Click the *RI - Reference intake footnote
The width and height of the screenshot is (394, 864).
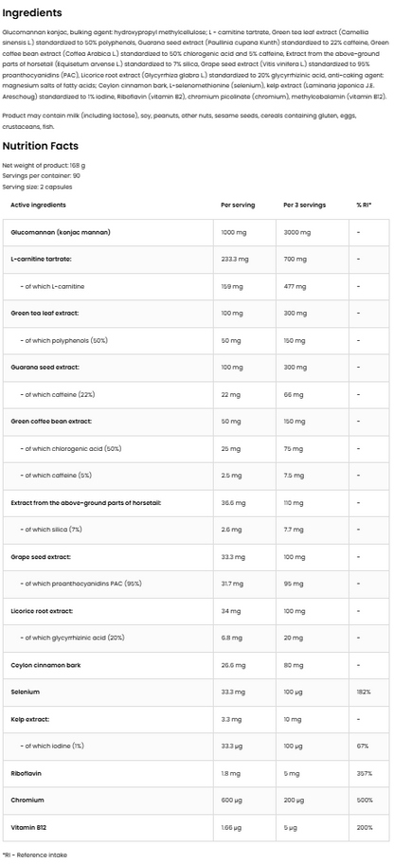[35, 855]
